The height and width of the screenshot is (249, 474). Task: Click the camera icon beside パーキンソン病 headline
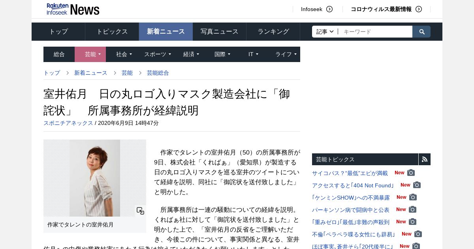point(413,209)
